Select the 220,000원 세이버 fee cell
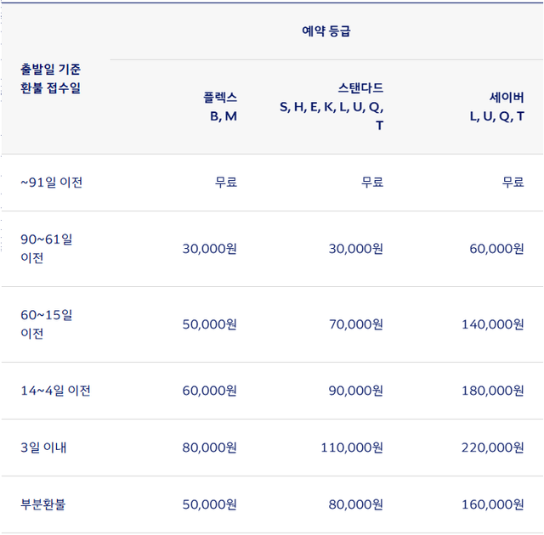The height and width of the screenshot is (535, 544). click(493, 448)
